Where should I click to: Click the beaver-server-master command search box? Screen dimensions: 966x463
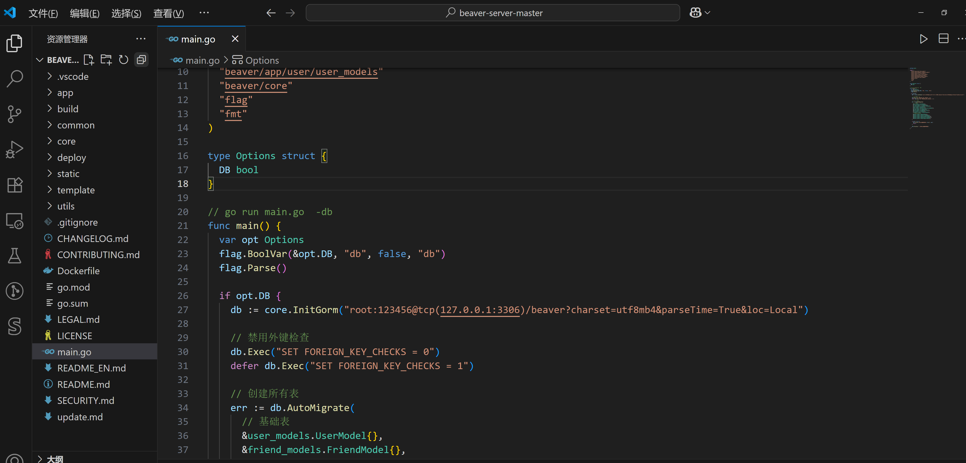pyautogui.click(x=493, y=13)
